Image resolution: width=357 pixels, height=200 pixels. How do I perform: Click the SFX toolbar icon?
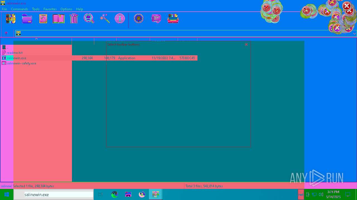click(173, 19)
